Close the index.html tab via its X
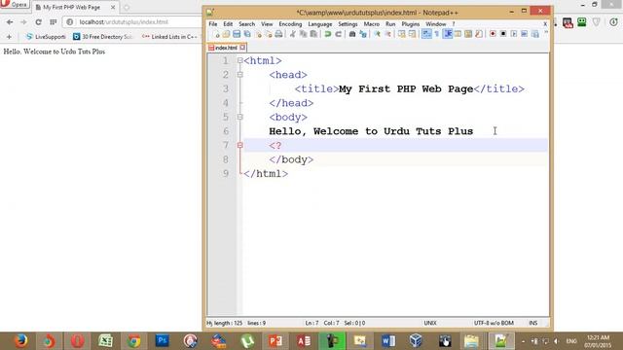 (242, 48)
